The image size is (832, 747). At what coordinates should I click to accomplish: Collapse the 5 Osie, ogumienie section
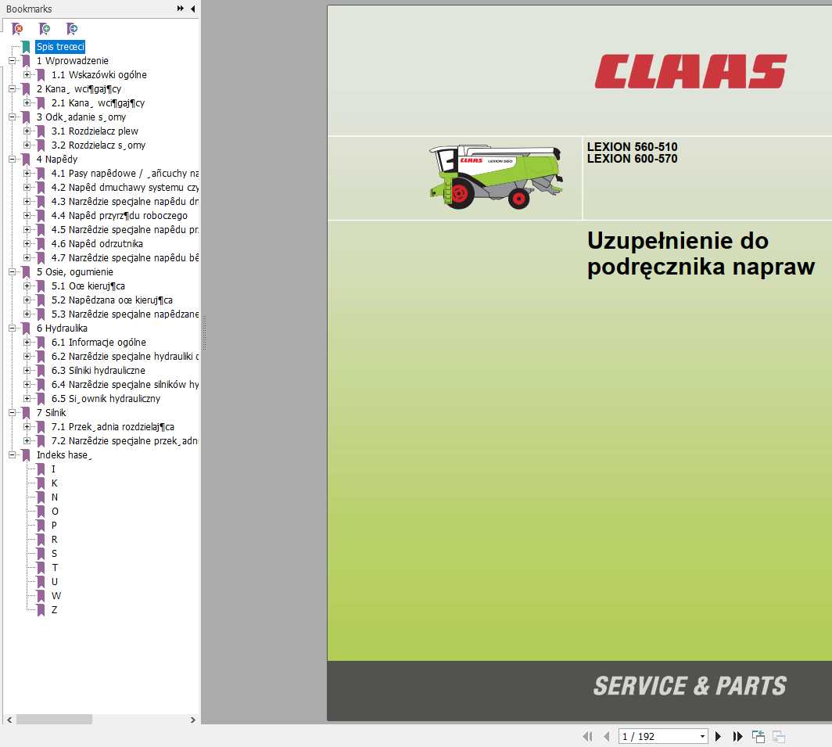click(13, 272)
